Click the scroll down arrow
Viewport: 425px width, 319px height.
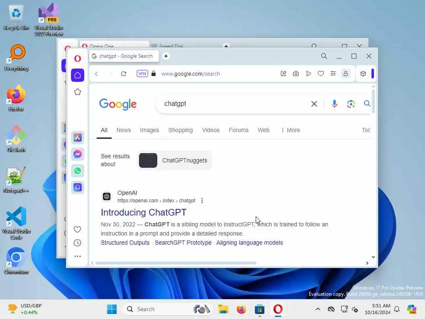click(x=373, y=257)
